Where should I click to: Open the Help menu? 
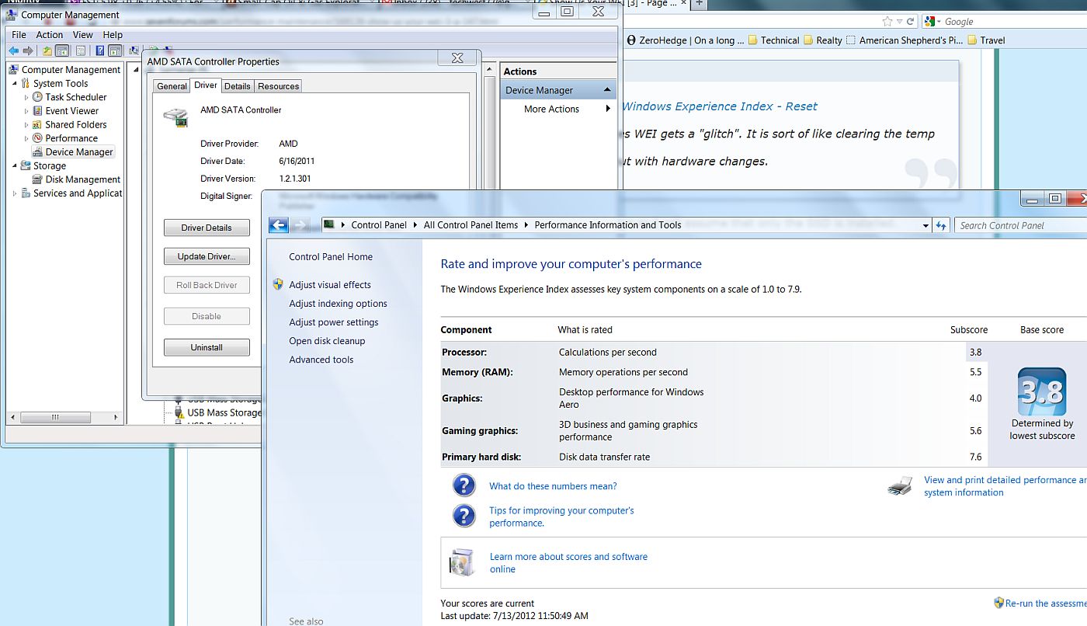click(113, 35)
